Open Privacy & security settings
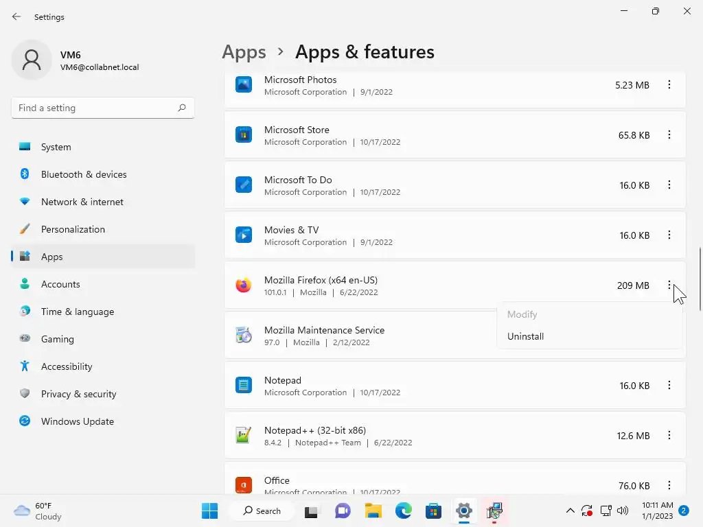 [103, 394]
